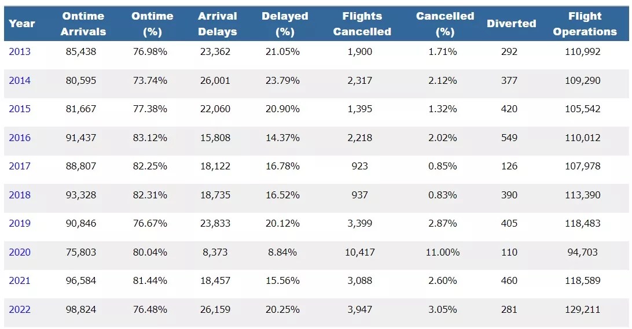Viewport: 632px width, 329px height.
Task: Select the 2020 year link
Action: [x=20, y=252]
